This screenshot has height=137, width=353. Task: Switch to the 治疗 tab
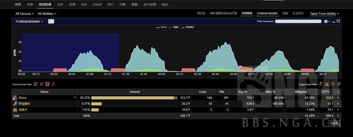[x=60, y=4]
